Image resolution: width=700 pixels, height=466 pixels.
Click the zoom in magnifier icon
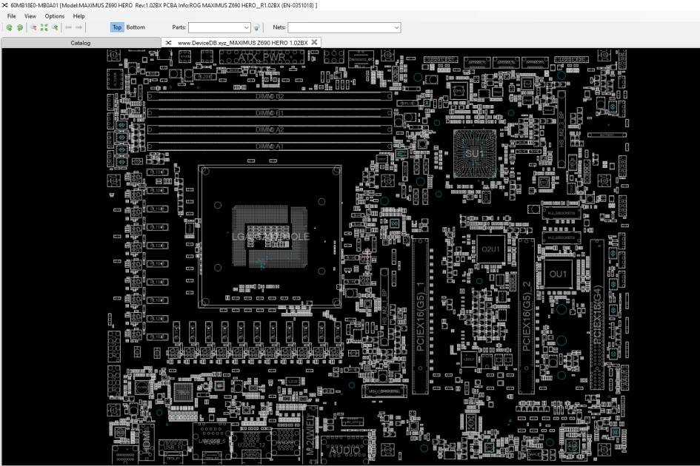pyautogui.click(x=55, y=27)
